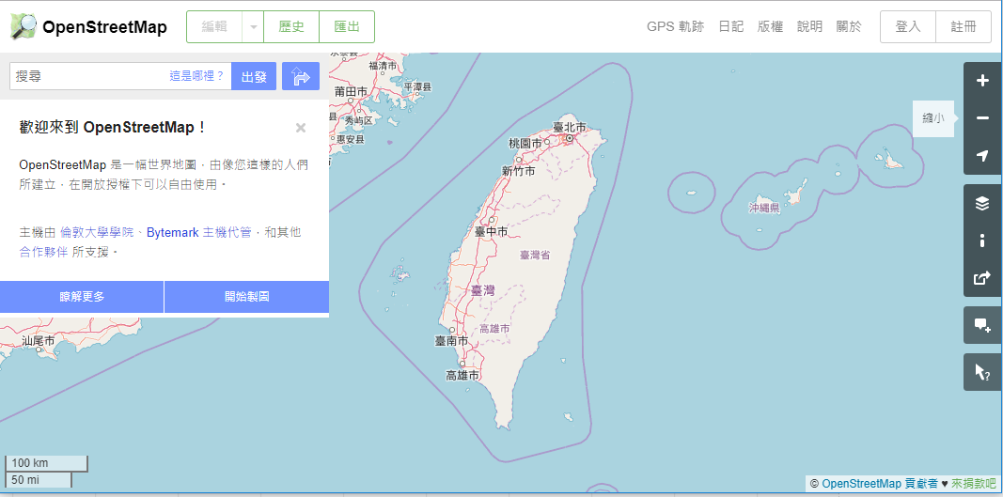
Task: Open the 倫敦大學學院 link
Action: (x=97, y=233)
